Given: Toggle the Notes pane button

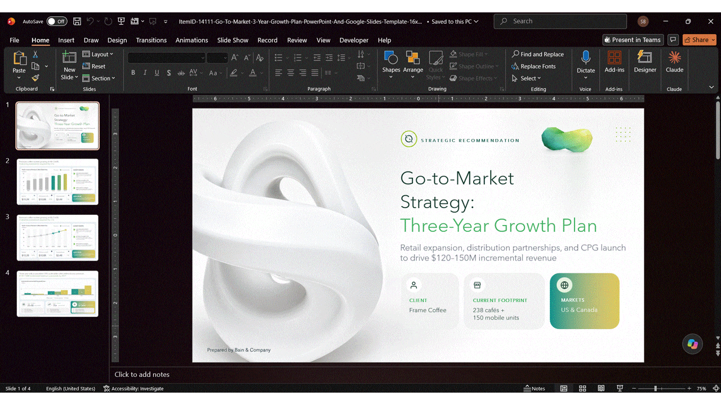Looking at the screenshot, I should 535,389.
